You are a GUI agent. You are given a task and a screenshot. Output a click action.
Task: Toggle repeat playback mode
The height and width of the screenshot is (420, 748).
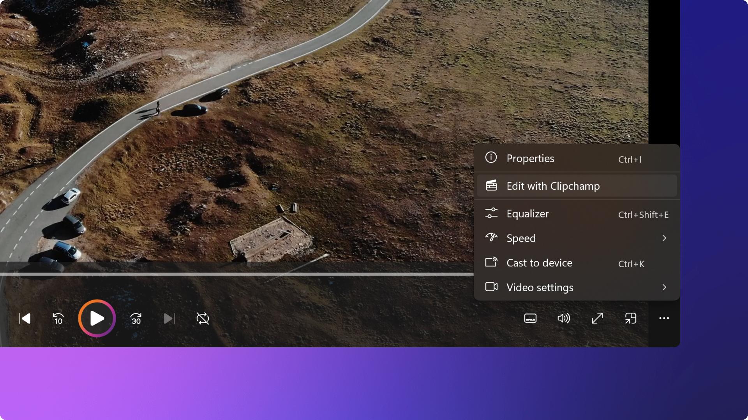tap(202, 318)
